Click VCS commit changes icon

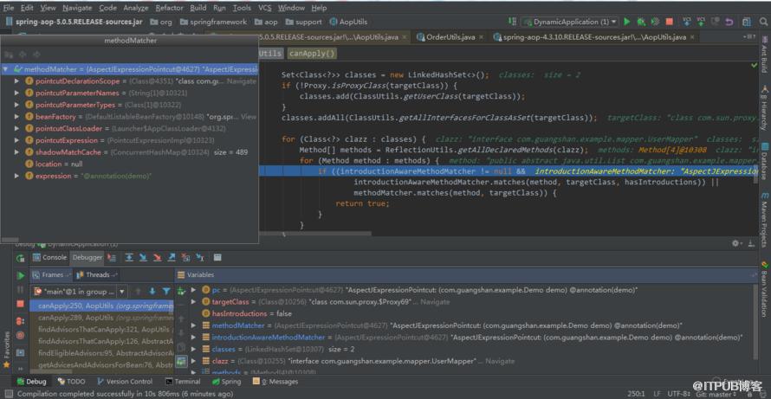coord(701,22)
